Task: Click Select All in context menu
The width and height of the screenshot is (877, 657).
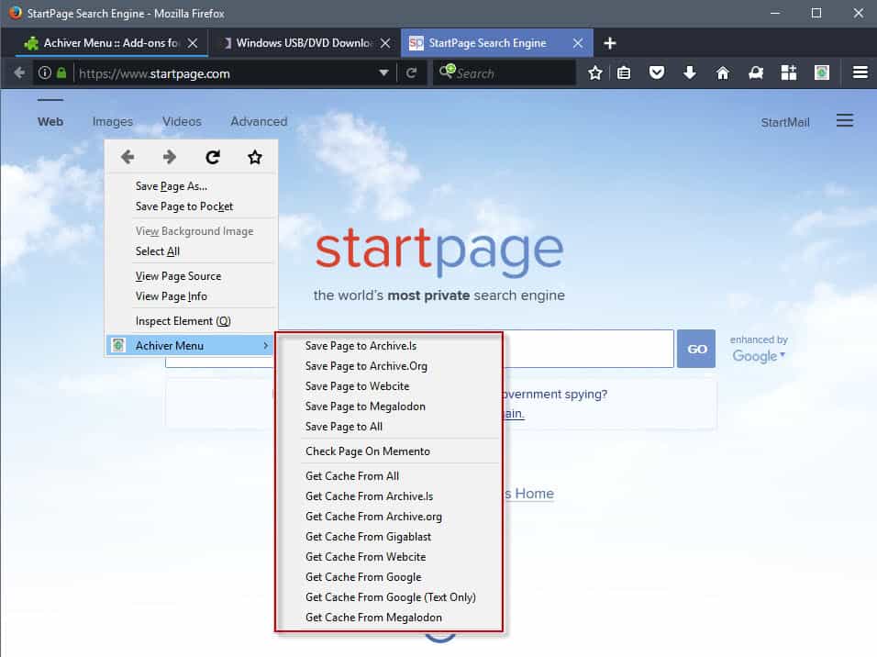Action: 191,251
